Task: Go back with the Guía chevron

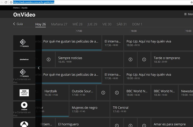Action: pyautogui.click(x=18, y=24)
